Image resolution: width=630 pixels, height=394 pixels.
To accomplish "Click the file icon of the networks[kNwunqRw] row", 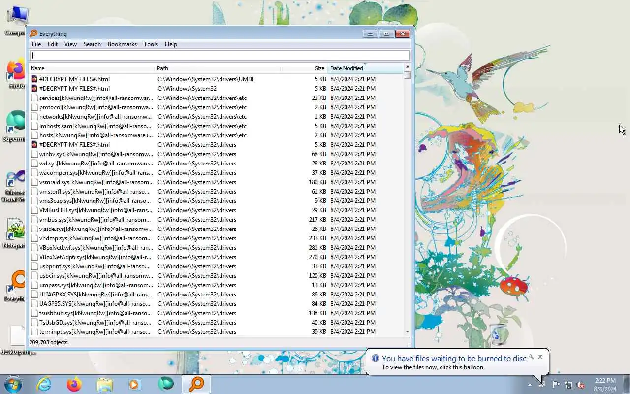I will tap(34, 116).
